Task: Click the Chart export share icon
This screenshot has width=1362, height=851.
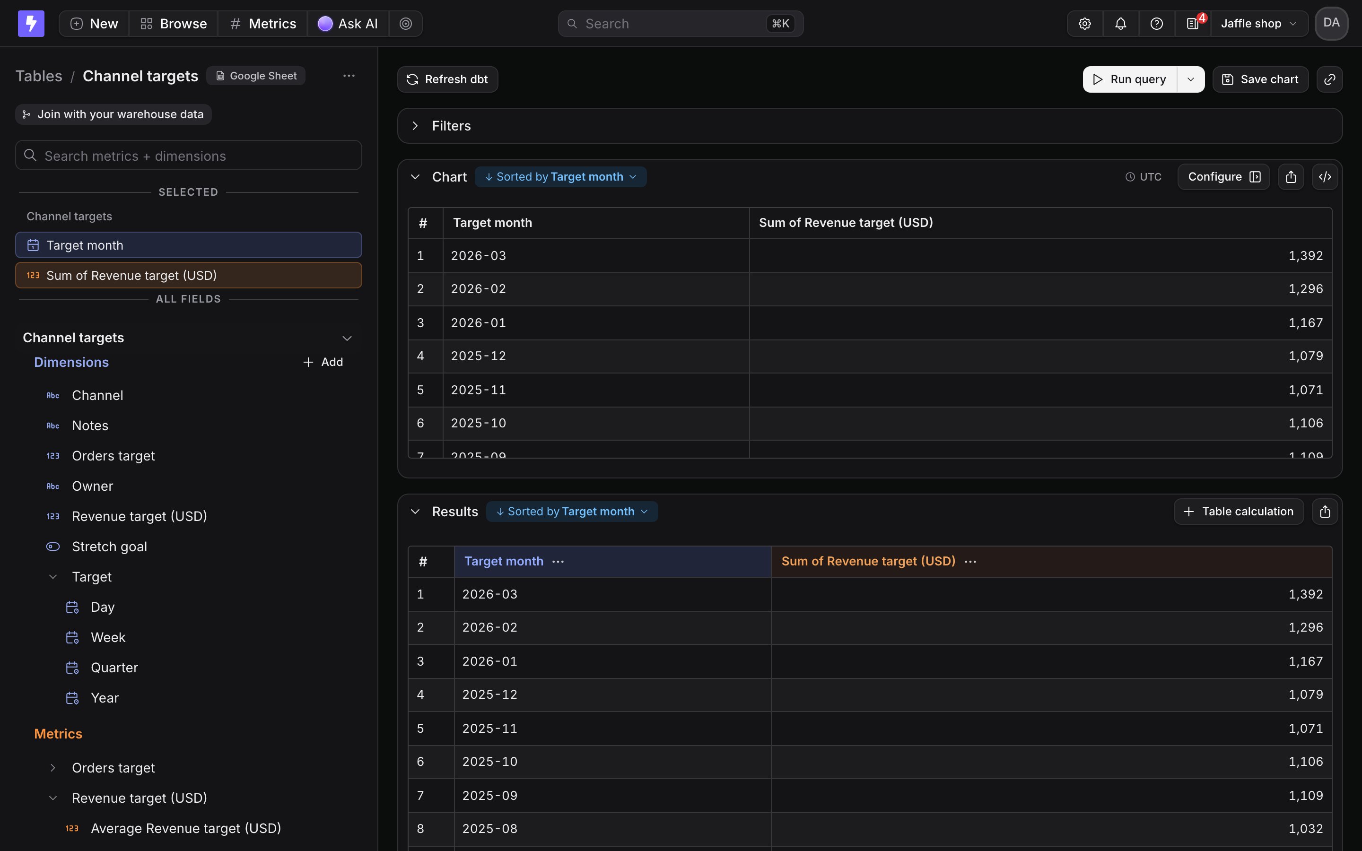Action: (1291, 177)
